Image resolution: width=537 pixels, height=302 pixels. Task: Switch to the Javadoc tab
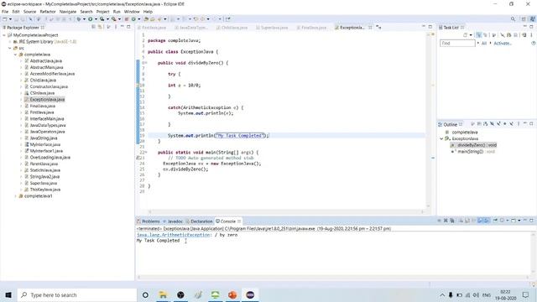tap(173, 221)
